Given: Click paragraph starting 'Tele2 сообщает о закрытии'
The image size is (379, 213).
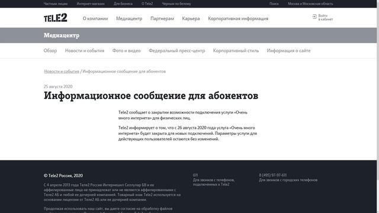Looking at the screenshot, I should coord(183,115).
